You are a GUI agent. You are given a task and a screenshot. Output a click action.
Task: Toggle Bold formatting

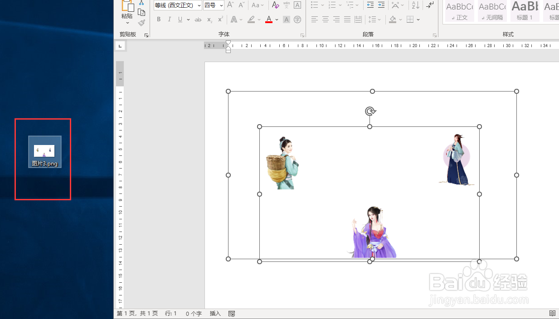(159, 19)
